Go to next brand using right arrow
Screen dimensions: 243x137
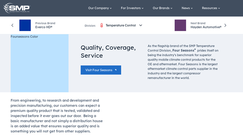pyautogui.click(x=225, y=25)
